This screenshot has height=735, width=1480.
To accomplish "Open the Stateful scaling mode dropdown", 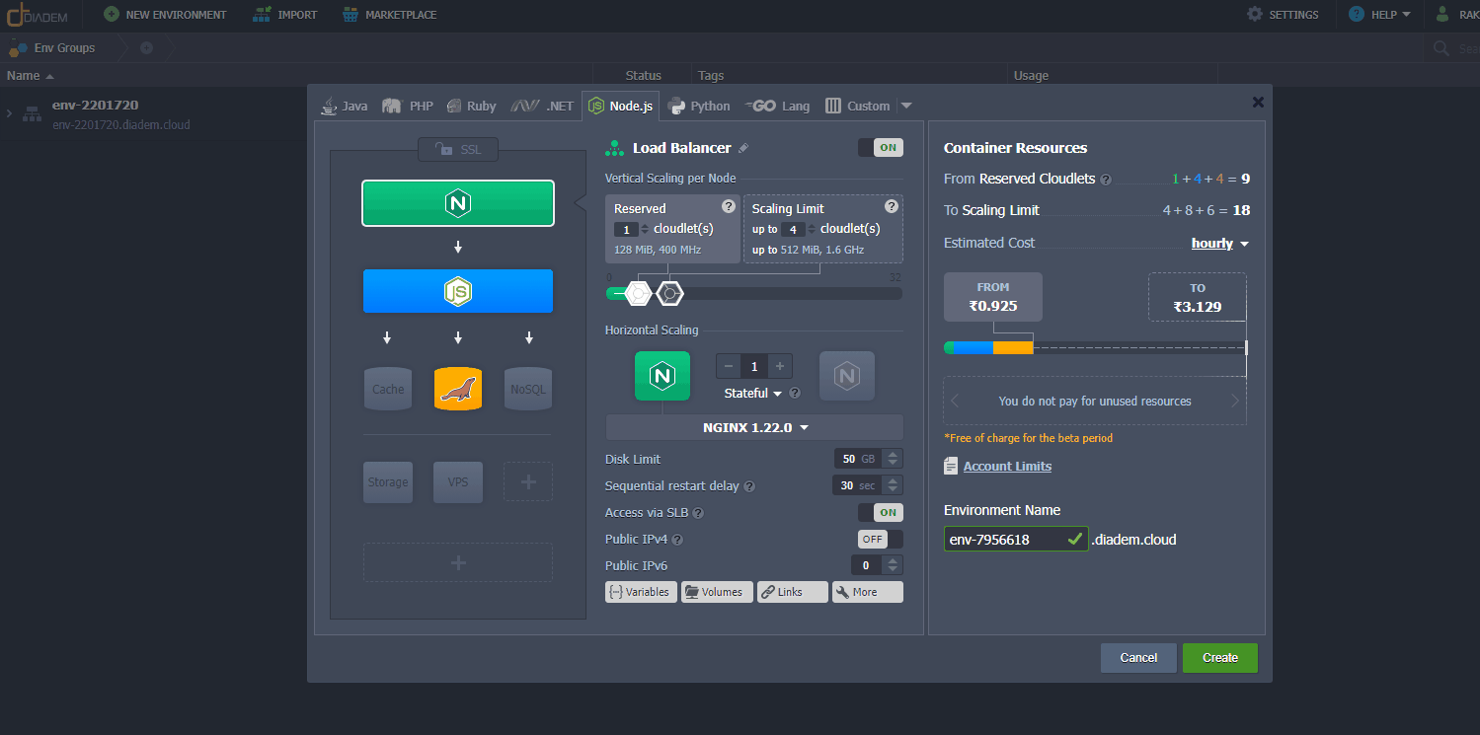I will coord(753,393).
